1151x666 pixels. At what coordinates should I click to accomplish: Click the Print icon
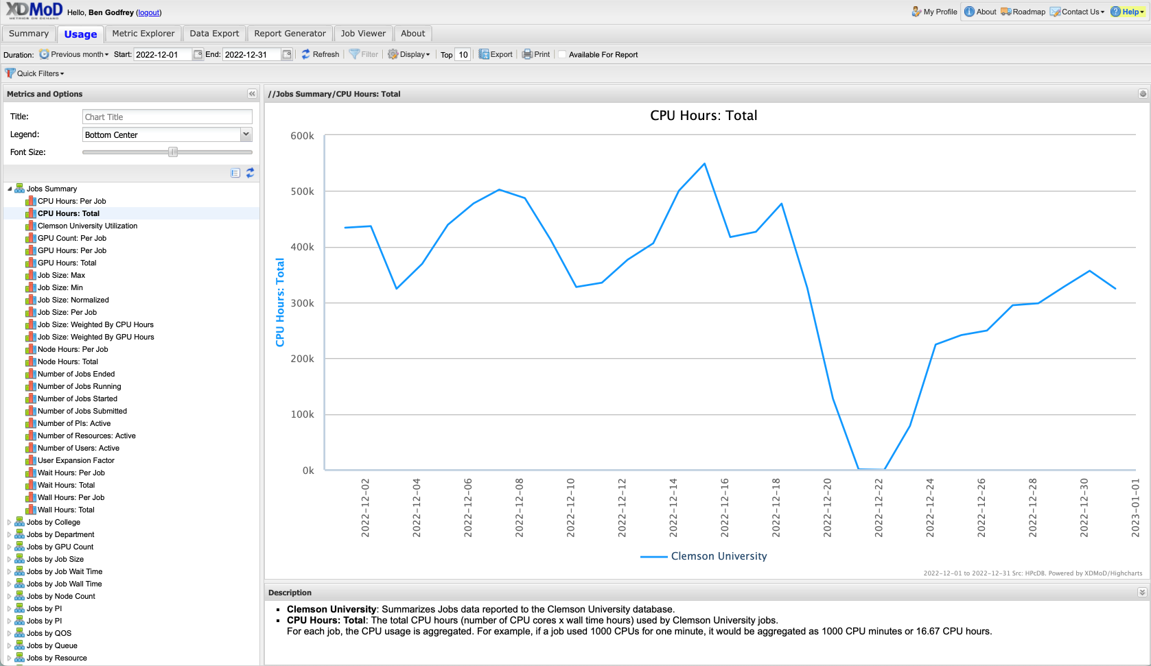[527, 54]
